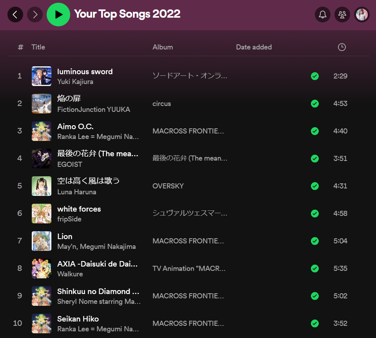Click 焔の扉 album cover thumbnail
Screen dimensions: 376x338
click(x=42, y=104)
